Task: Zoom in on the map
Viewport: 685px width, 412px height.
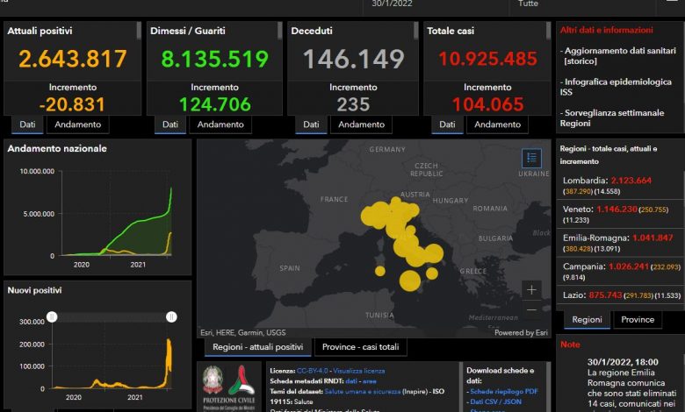Action: (x=531, y=289)
